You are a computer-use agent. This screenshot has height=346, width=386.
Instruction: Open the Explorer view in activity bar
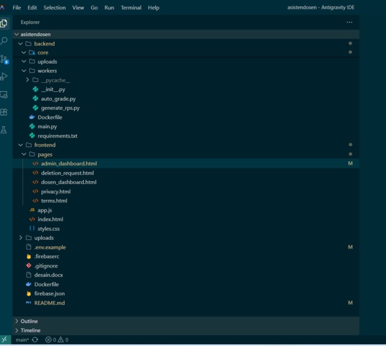[x=4, y=23]
